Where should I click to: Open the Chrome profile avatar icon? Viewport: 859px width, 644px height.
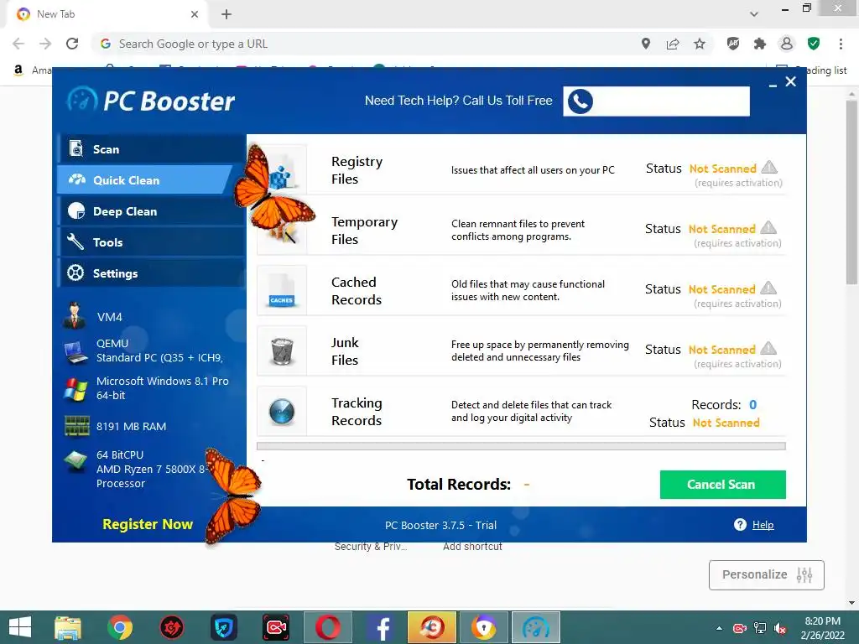coord(787,44)
